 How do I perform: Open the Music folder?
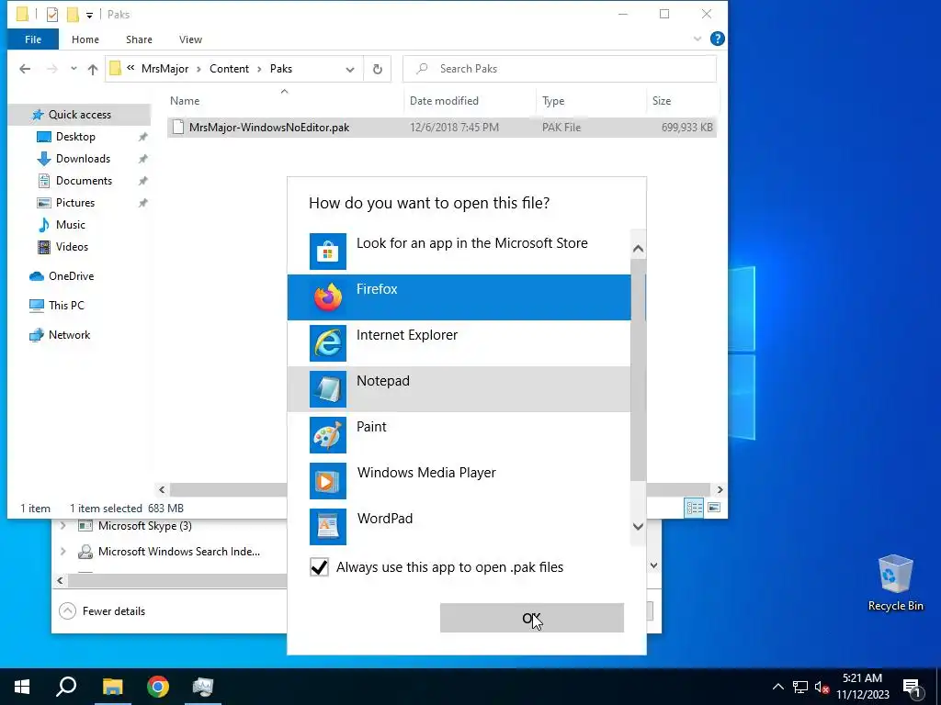pos(70,225)
